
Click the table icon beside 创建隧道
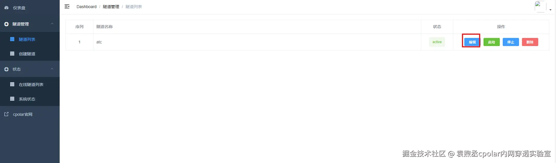(x=12, y=54)
